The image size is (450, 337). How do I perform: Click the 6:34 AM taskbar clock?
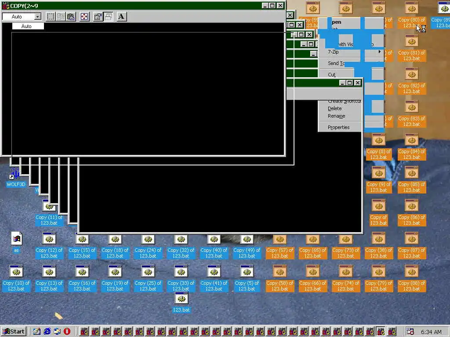click(x=431, y=332)
